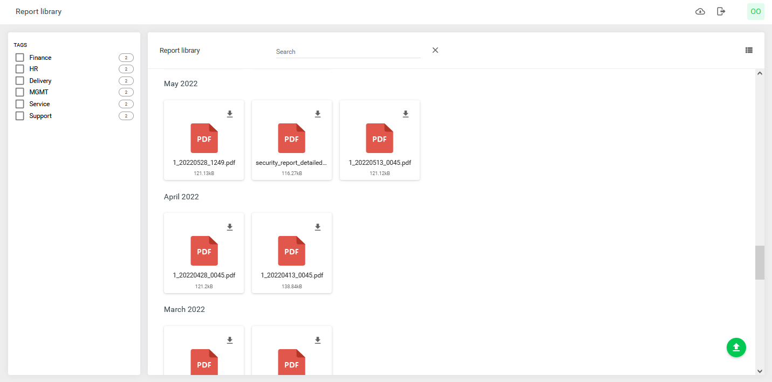
Task: Check the MGMT tag checkbox
Action: point(19,92)
